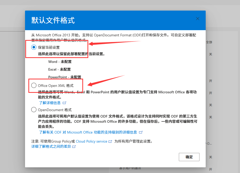Click the external-link icon beside 了解详细信息
The width and height of the screenshot is (240, 173).
[x=65, y=103]
